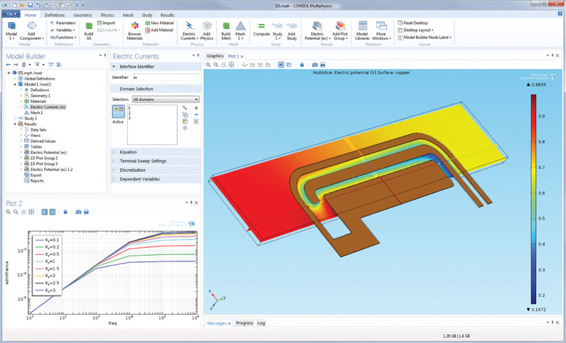Open the File menu
The image size is (566, 343).
(11, 14)
